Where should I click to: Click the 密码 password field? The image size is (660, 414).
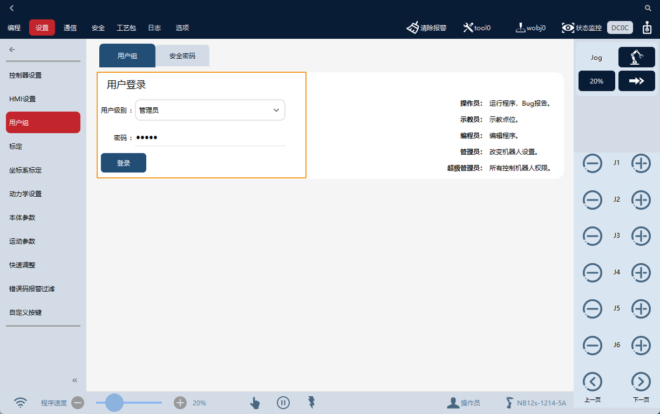[x=210, y=138]
